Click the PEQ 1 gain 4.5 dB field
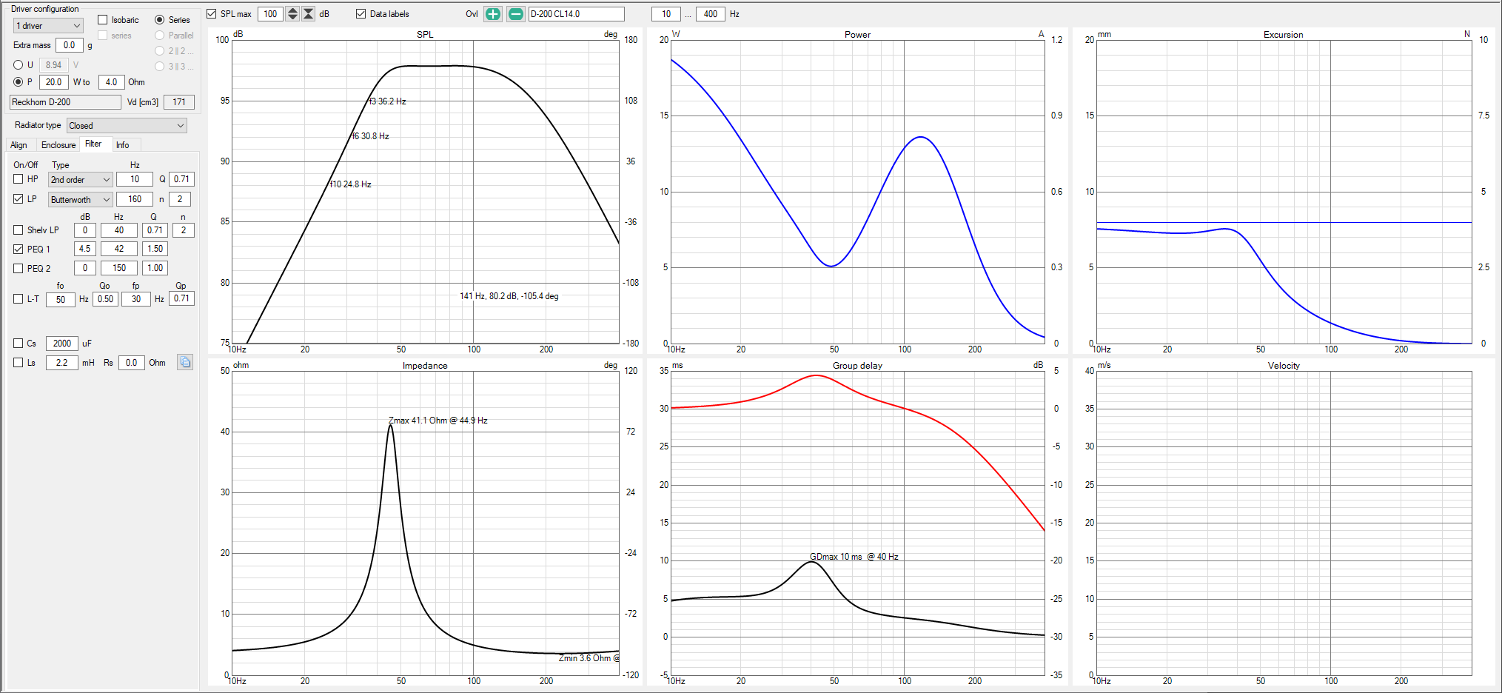Viewport: 1502px width, 693px height. coord(85,249)
